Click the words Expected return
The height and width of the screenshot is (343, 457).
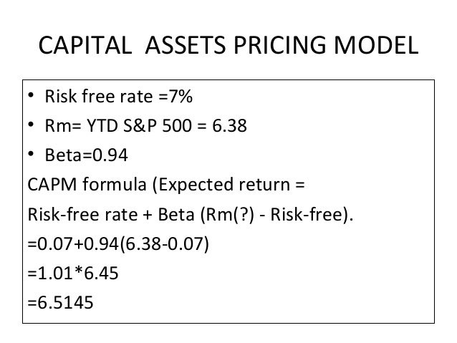pyautogui.click(x=224, y=185)
